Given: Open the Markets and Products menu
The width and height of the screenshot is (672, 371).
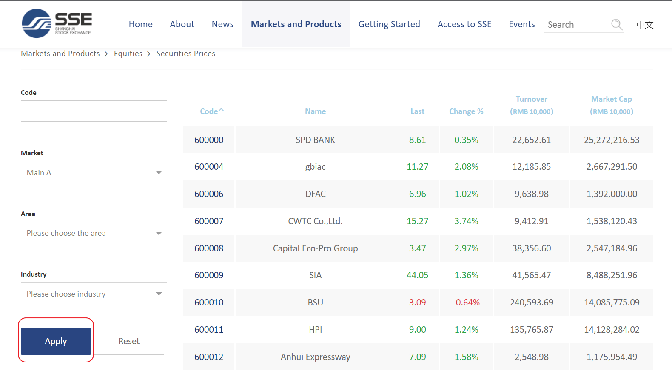Looking at the screenshot, I should pyautogui.click(x=296, y=24).
